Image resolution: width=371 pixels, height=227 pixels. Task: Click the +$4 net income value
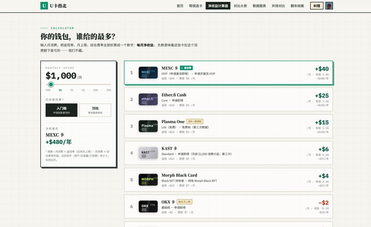point(324,176)
